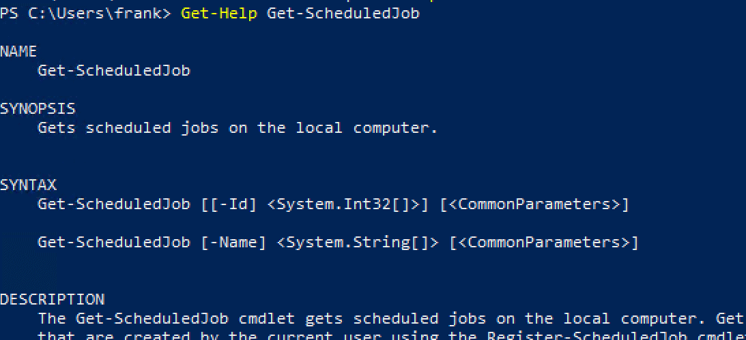Click Get-ScheduledJob in the second syntax line
Screen dimensions: 746x340
pyautogui.click(x=113, y=242)
